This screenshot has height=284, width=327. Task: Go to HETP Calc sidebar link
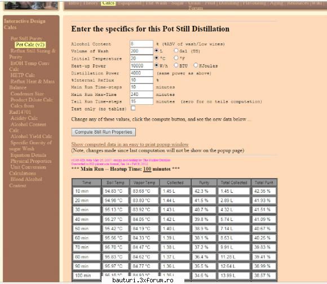(23, 75)
